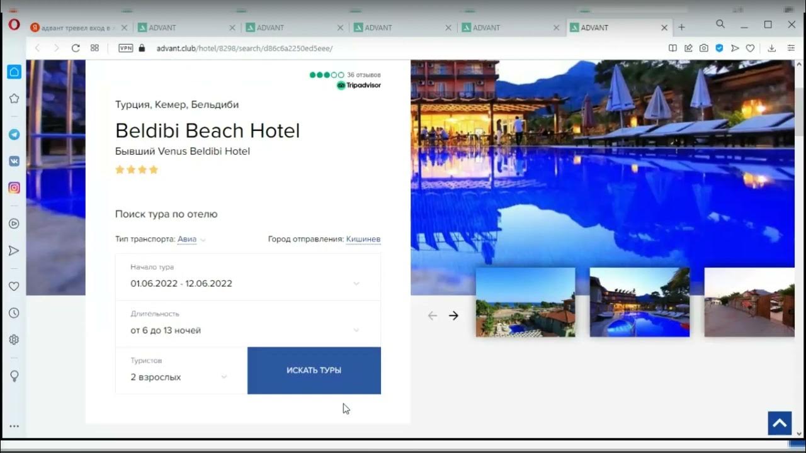Click 'Турция, Кемер, Бельдиби' location text

coord(177,104)
